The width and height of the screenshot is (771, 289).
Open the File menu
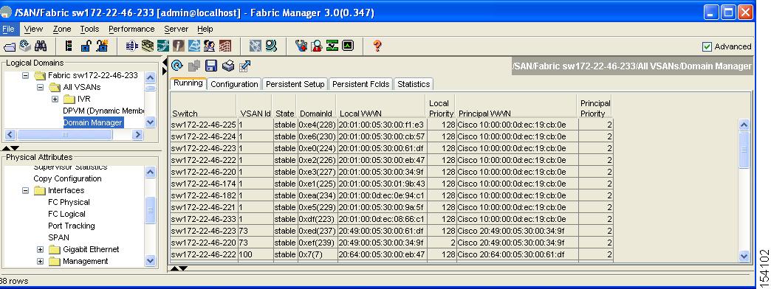[x=8, y=29]
